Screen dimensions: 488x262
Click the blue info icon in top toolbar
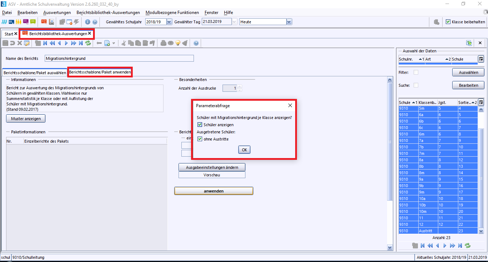(x=88, y=22)
